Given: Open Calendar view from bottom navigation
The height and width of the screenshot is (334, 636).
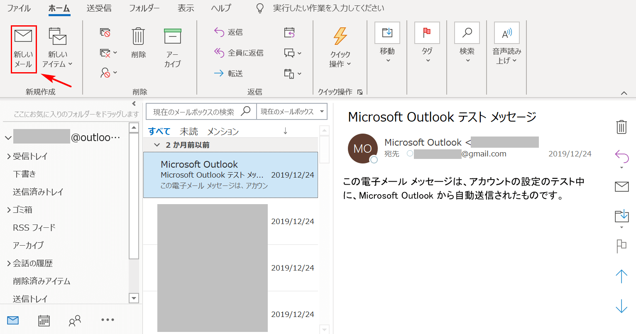Looking at the screenshot, I should [x=44, y=320].
